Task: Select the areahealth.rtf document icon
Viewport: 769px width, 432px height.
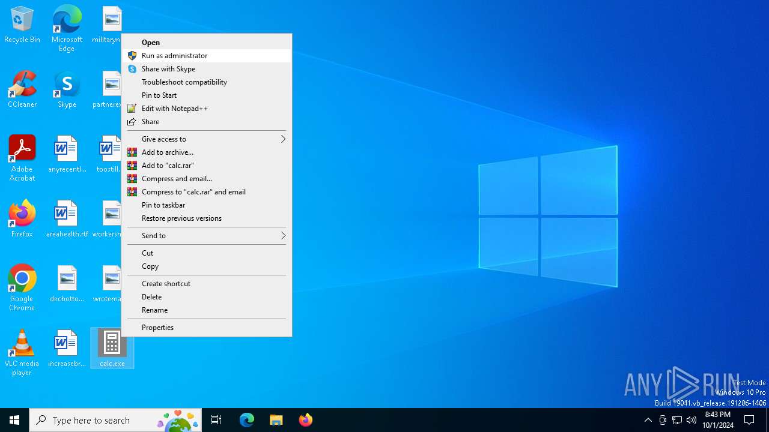Action: (67, 219)
